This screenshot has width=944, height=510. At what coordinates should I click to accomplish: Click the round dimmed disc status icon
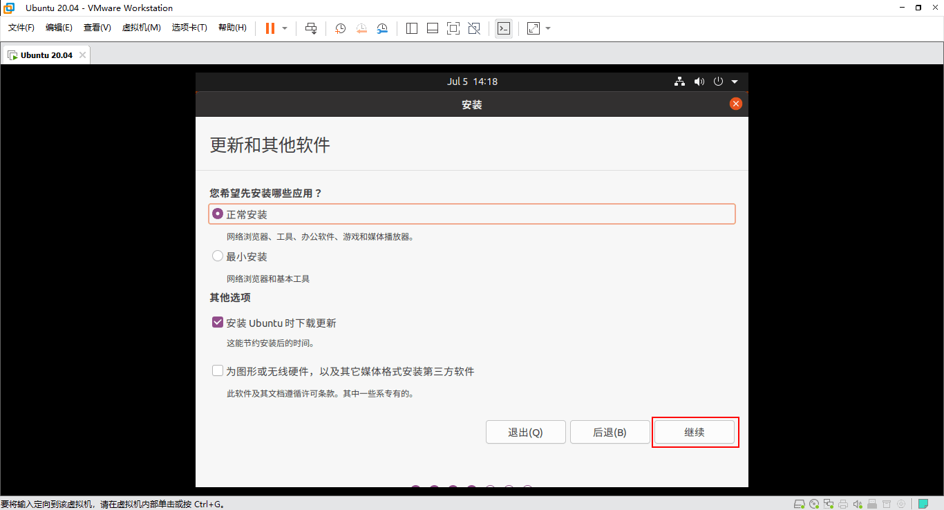coord(901,504)
